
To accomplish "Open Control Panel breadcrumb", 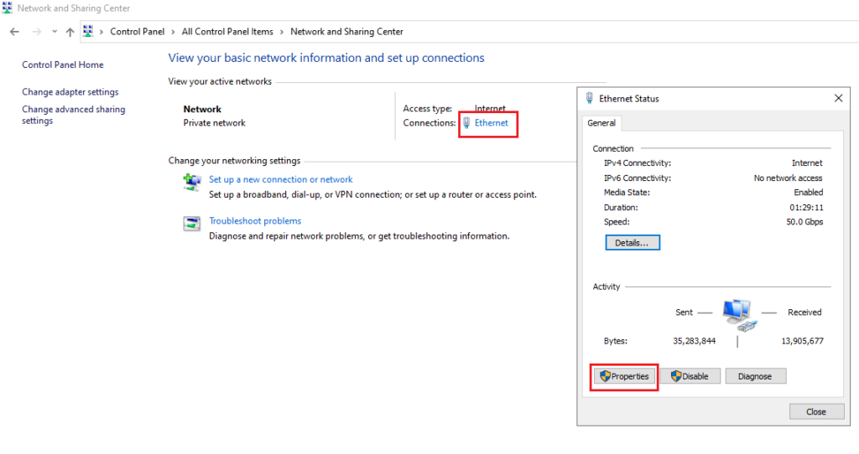I will pos(137,32).
